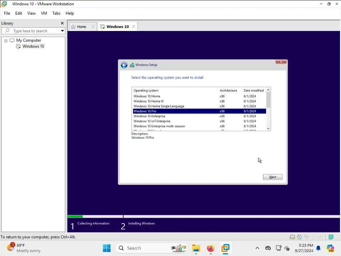
Task: Open the Windows Start menu
Action: [107, 248]
